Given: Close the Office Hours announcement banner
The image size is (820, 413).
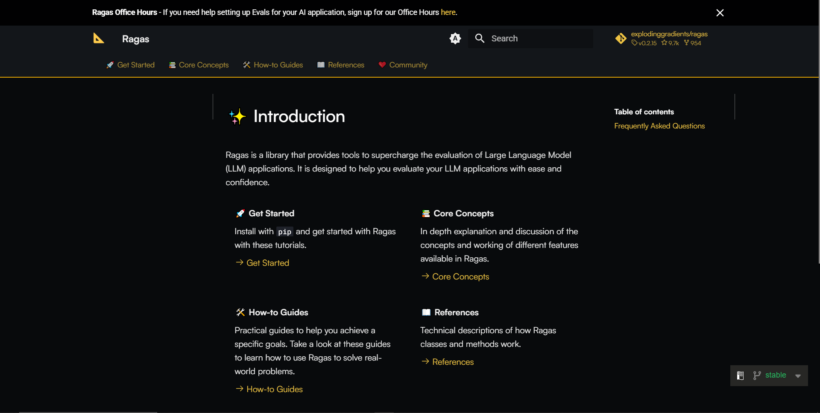Looking at the screenshot, I should pos(720,13).
